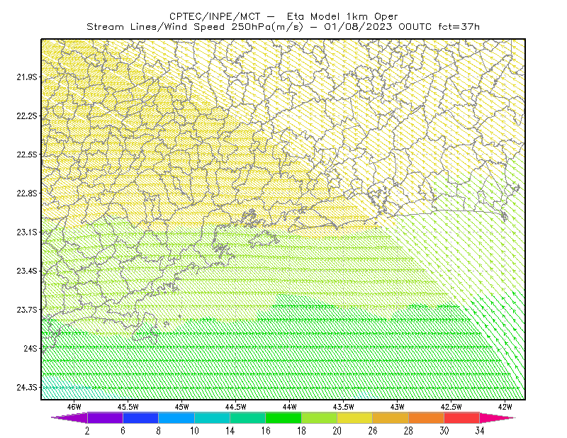Select the 44W longitude axis label

pyautogui.click(x=289, y=407)
